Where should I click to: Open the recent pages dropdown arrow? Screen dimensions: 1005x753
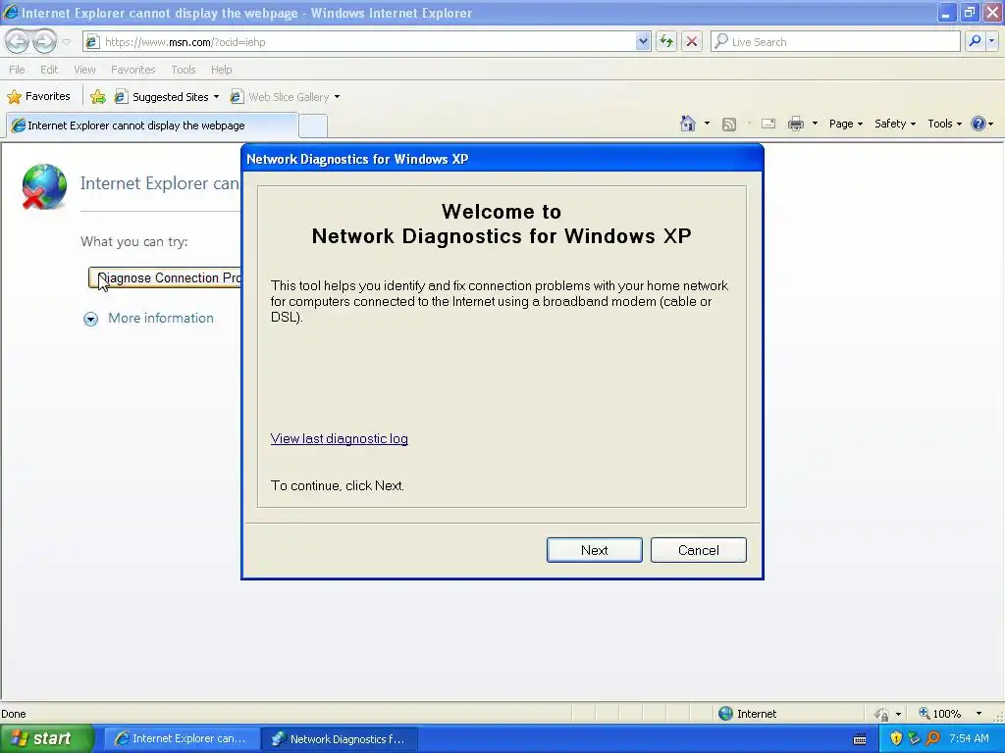coord(66,42)
